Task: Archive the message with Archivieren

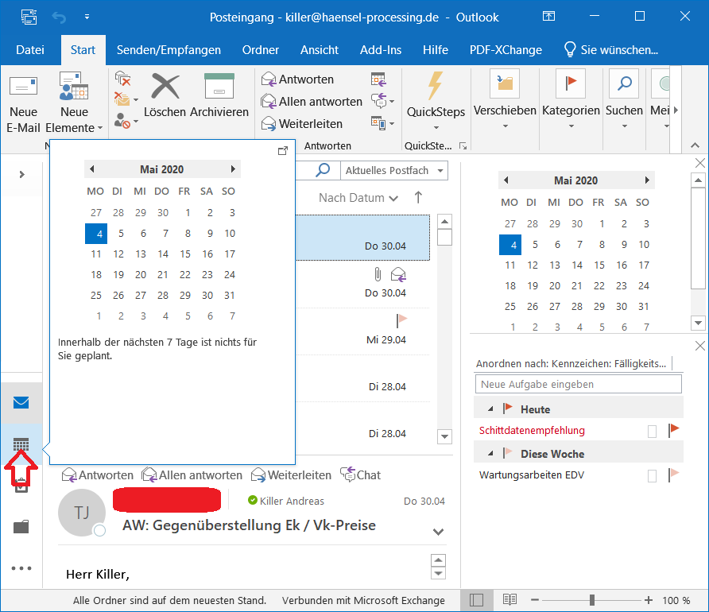Action: (x=219, y=96)
